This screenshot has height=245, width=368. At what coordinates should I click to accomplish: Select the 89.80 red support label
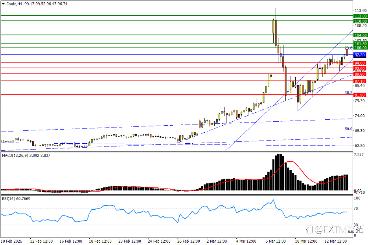tap(360, 74)
